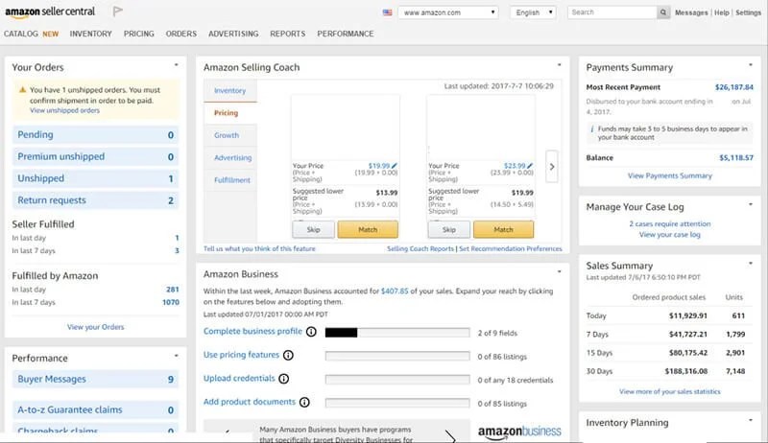Click info icon for Complete business profile

coord(311,332)
